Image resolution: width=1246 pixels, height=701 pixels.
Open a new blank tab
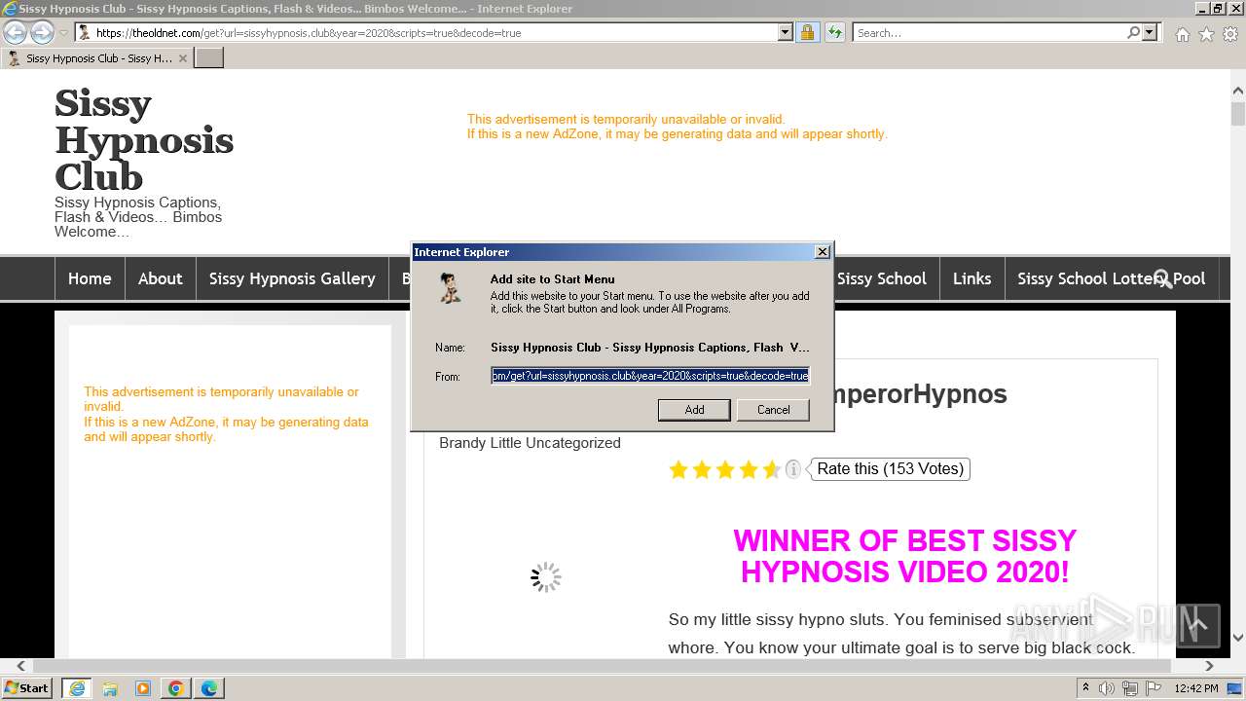click(209, 58)
